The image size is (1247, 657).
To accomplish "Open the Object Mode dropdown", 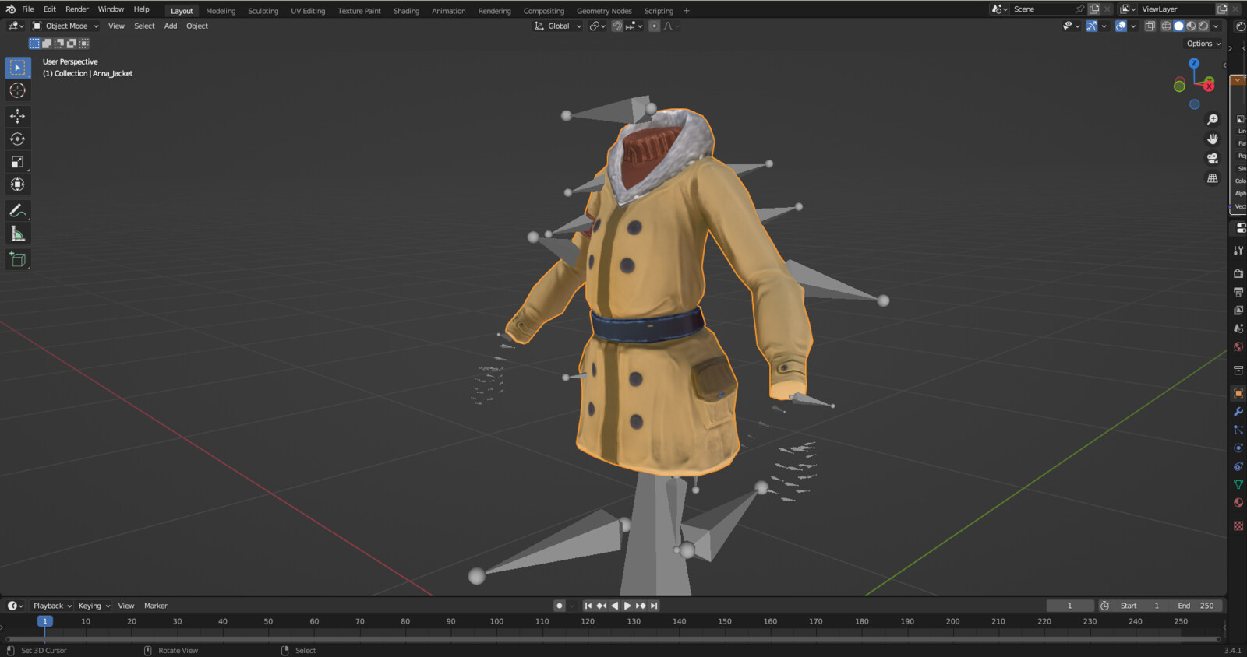I will (x=65, y=26).
